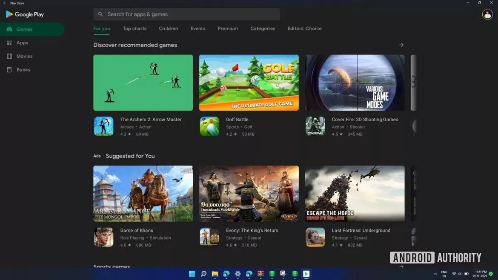The image size is (498, 280).
Task: Click Last Fortress: Underground title
Action: tap(361, 231)
